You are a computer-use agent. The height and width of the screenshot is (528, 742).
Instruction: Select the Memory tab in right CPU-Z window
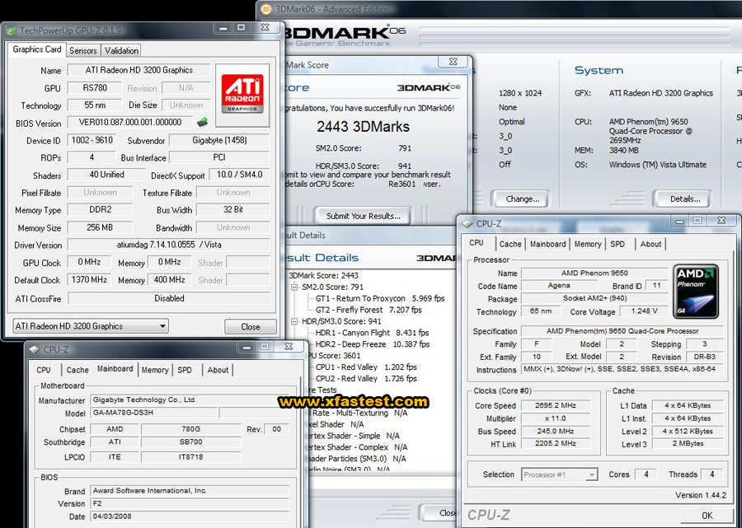click(x=587, y=244)
